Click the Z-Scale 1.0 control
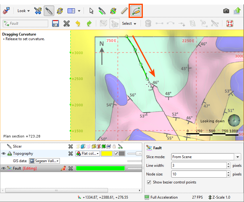This screenshot has height=202, width=244. (219, 197)
